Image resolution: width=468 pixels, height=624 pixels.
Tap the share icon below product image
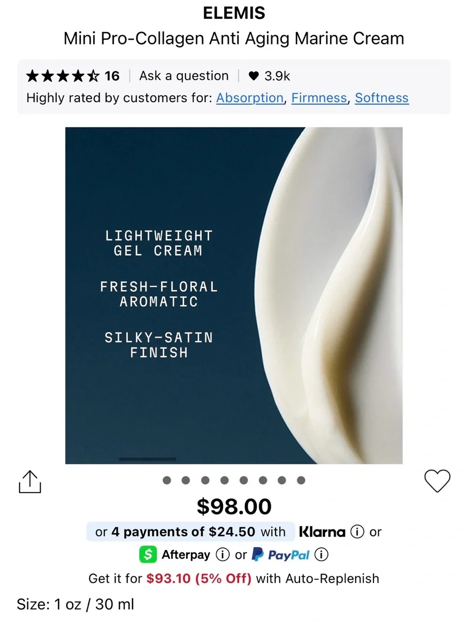pos(30,482)
